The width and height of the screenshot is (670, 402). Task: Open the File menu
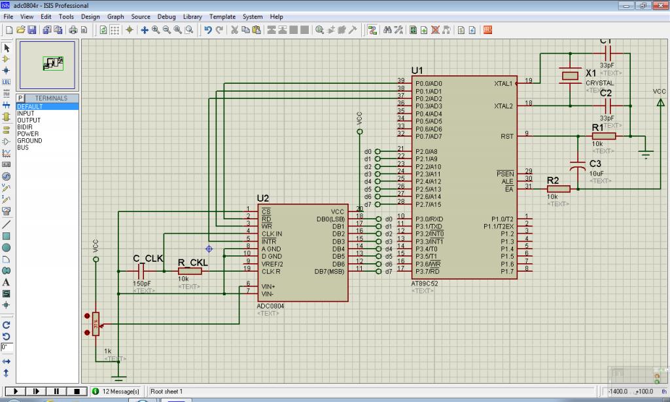9,16
